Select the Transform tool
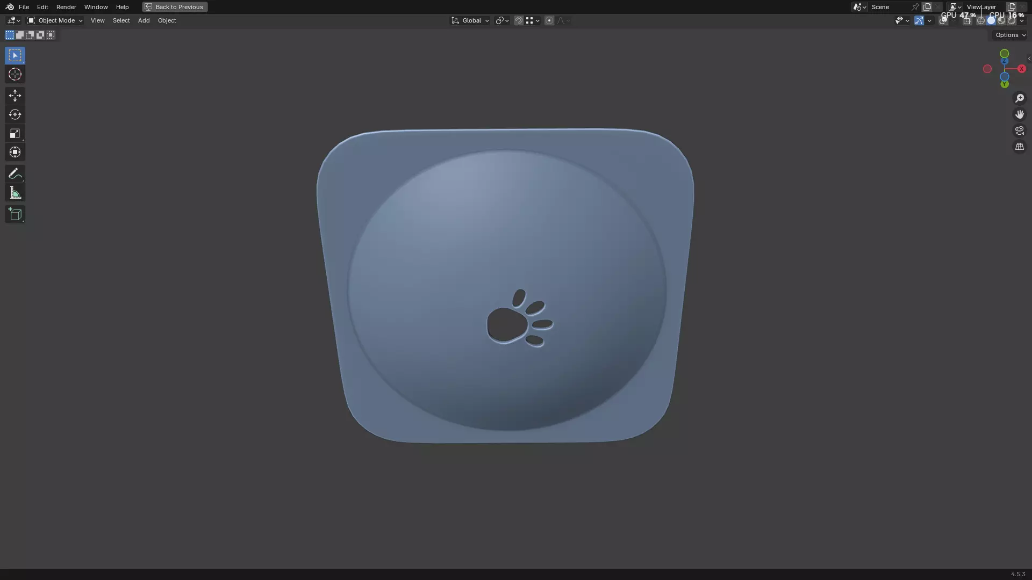1032x580 pixels. point(15,152)
